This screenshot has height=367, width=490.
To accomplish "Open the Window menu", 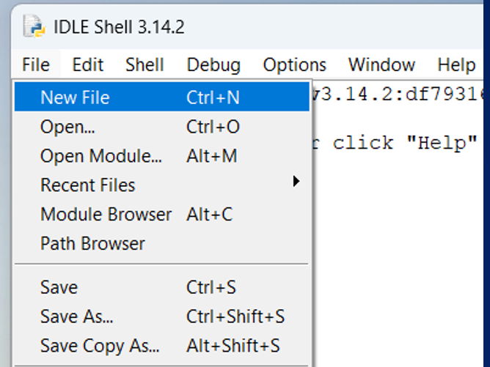I will 381,64.
